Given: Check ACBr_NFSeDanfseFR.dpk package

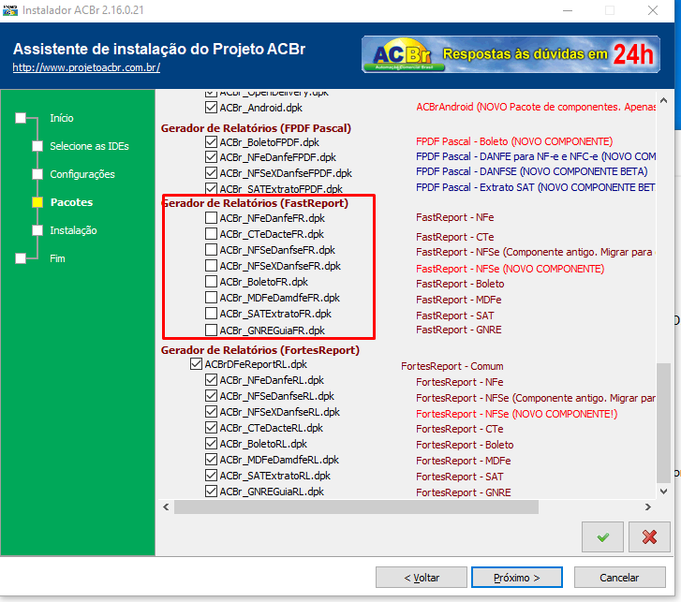Looking at the screenshot, I should coord(211,250).
